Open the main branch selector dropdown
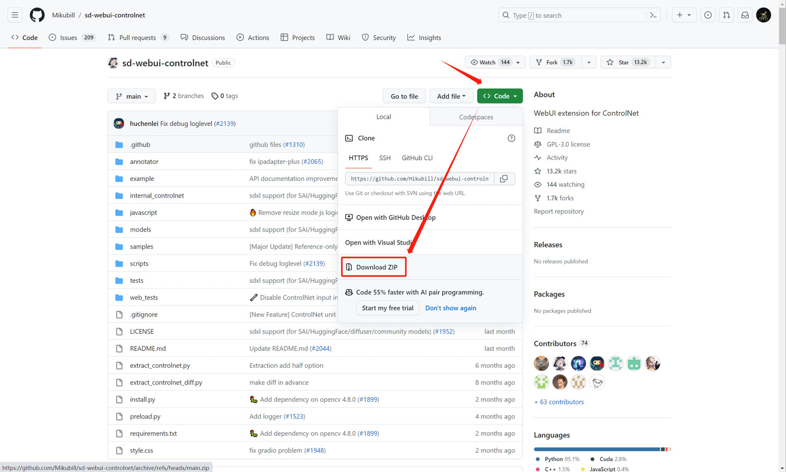The image size is (786, 472). tap(132, 96)
